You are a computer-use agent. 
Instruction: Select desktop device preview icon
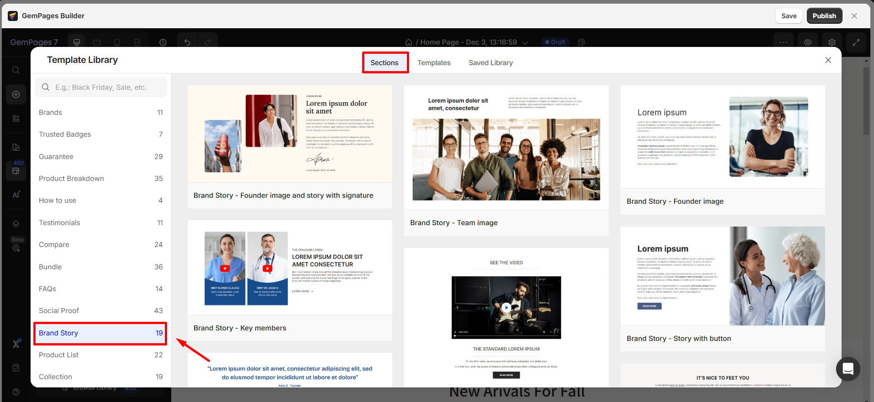pyautogui.click(x=77, y=42)
